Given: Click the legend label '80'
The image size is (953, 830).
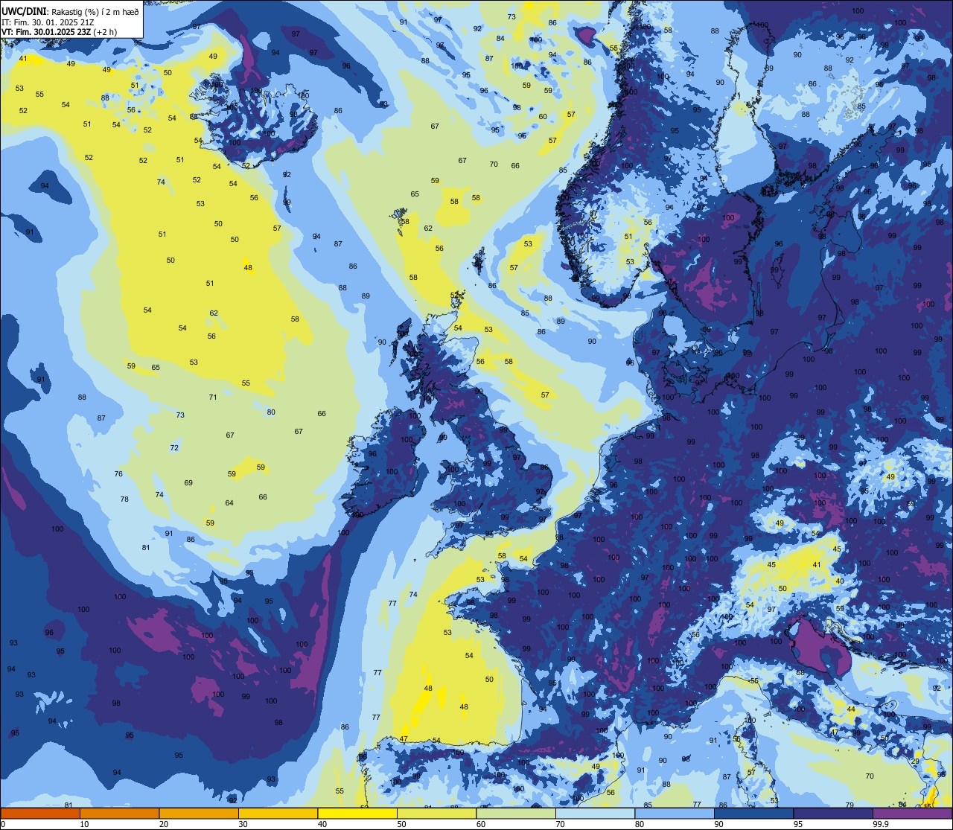Looking at the screenshot, I should (x=640, y=824).
